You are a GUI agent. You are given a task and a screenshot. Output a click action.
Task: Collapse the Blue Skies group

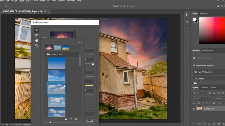46,54
